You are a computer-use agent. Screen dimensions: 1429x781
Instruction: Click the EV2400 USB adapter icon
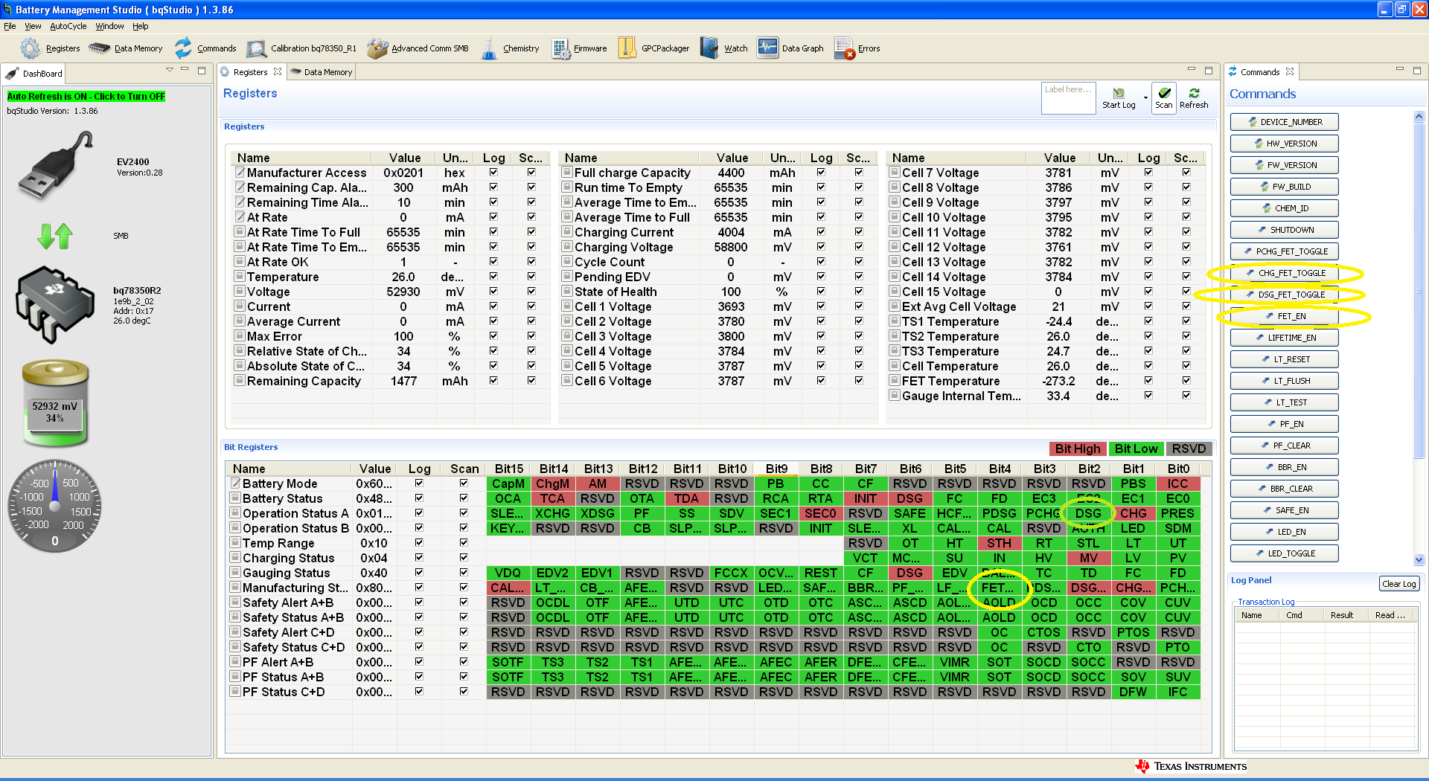point(57,166)
